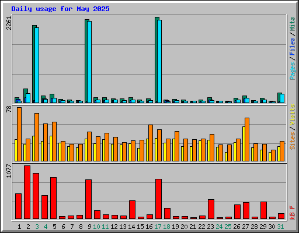Click the cyan pages bar for day 31
The image size is (299, 233).
pos(282,98)
